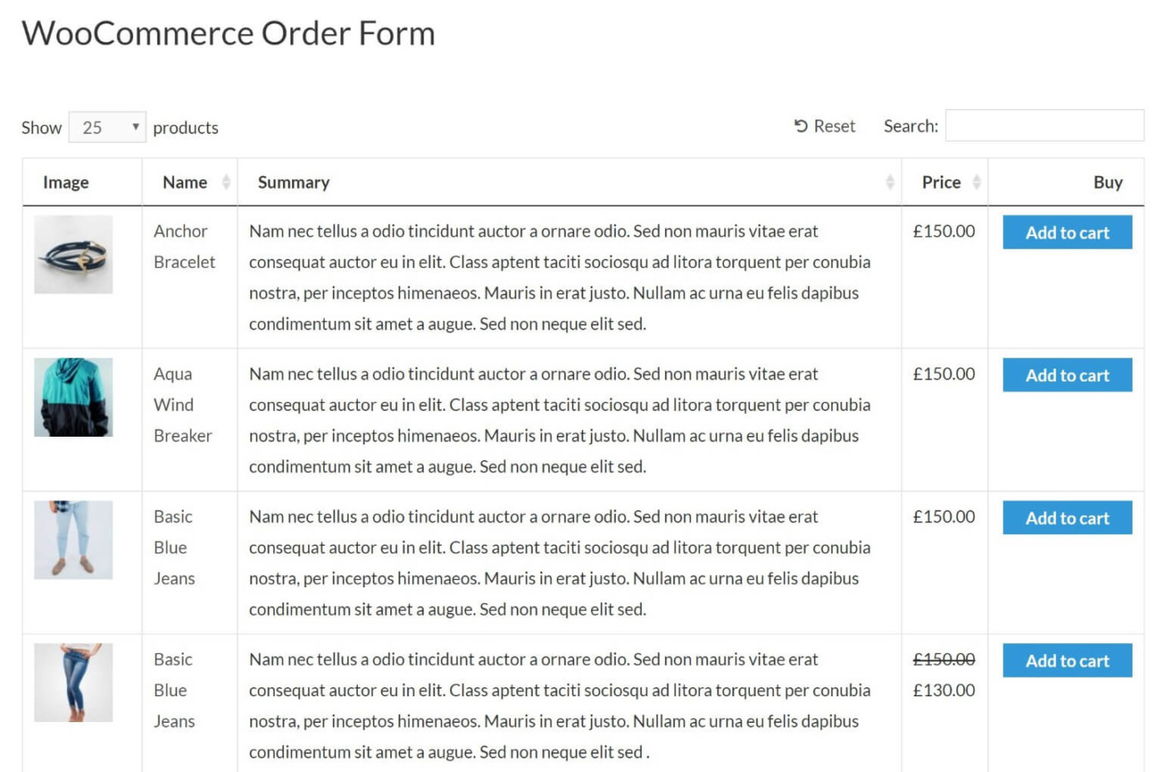Click the Summary column header
The height and width of the screenshot is (772, 1165).
[x=294, y=182]
